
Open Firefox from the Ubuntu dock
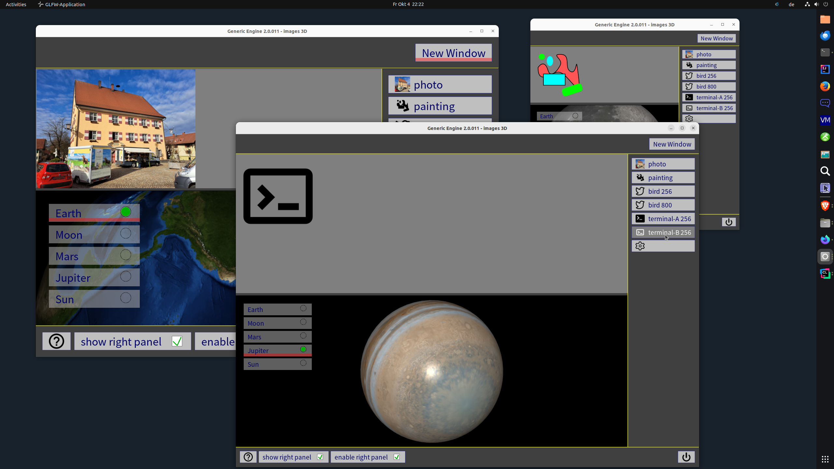[825, 86]
